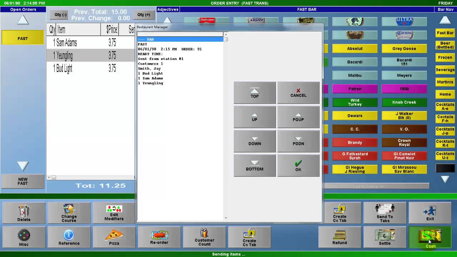This screenshot has width=457, height=257.
Task: Open the Refund function
Action: (x=340, y=237)
